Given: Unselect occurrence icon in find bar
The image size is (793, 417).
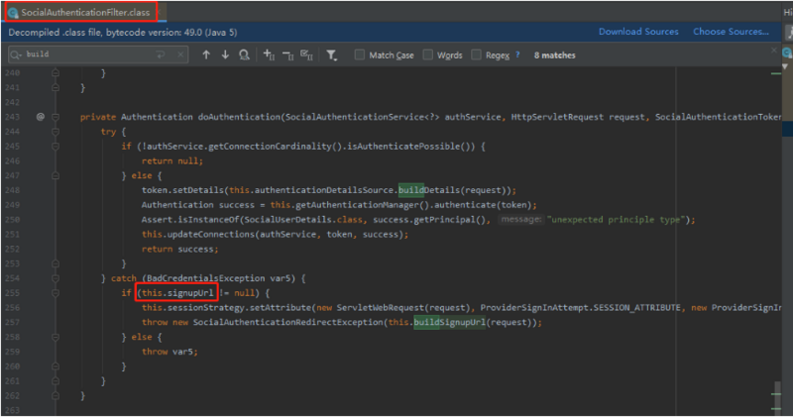Looking at the screenshot, I should point(287,55).
